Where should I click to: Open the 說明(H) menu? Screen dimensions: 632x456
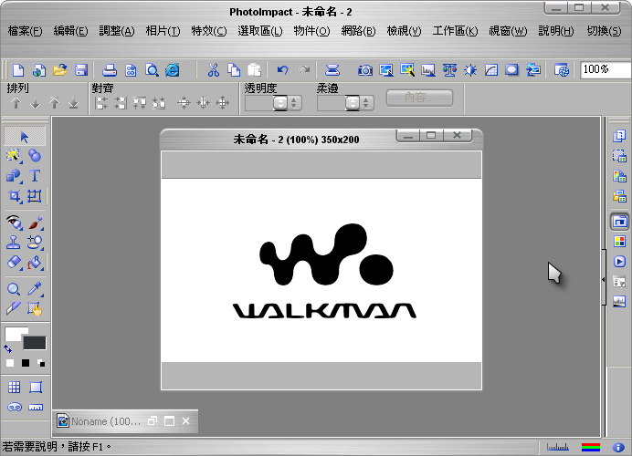click(x=556, y=31)
